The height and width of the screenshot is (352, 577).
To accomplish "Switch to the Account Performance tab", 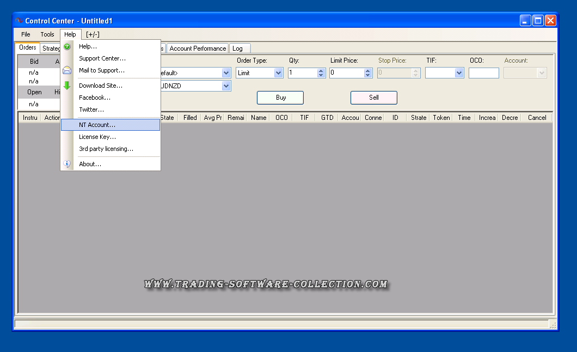I will (198, 48).
